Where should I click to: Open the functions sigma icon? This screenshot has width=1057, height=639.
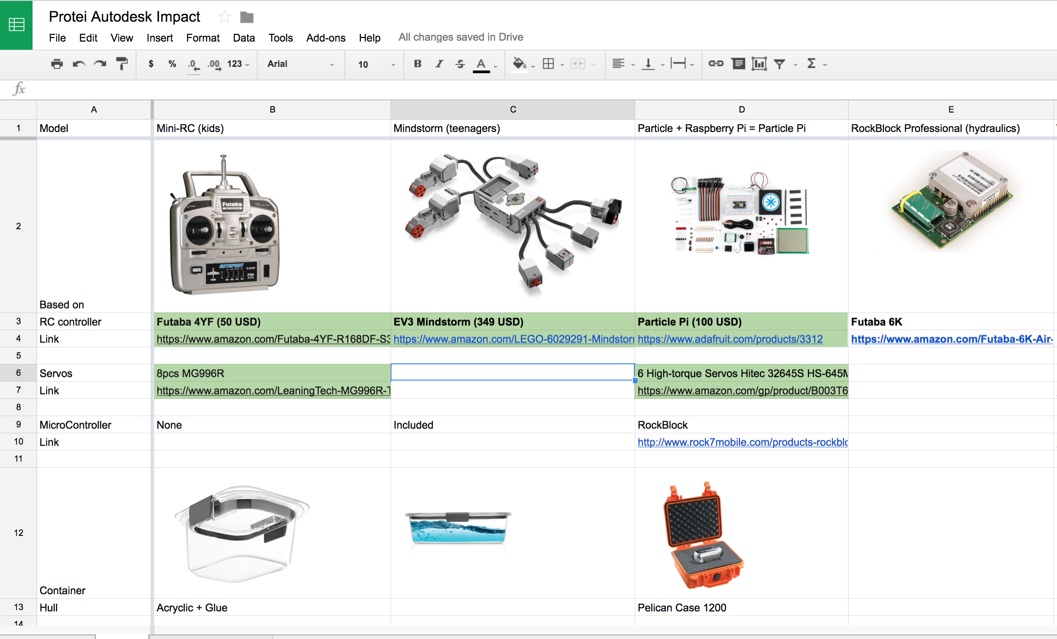[812, 64]
